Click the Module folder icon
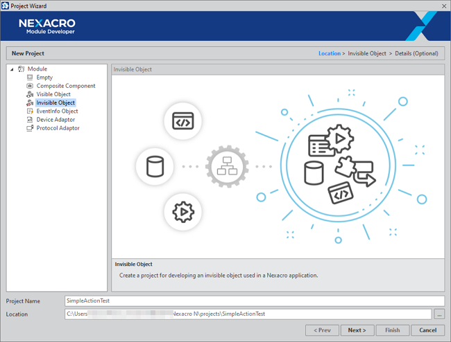451x342 pixels. coord(21,69)
